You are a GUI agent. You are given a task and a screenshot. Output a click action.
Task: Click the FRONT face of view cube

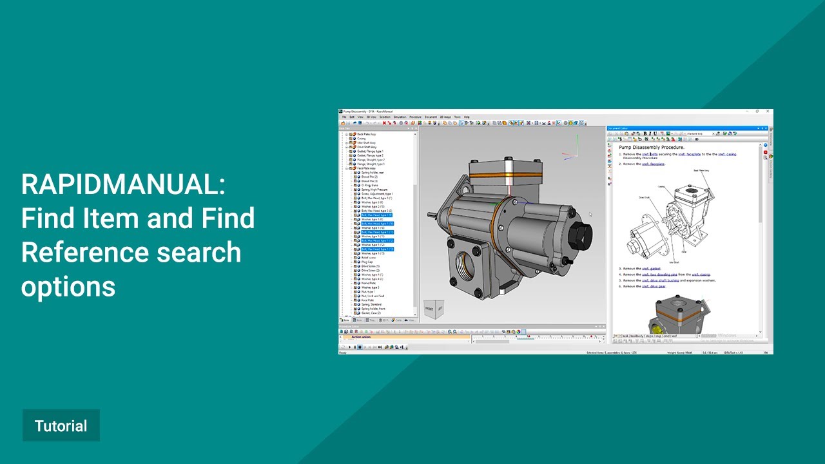(x=429, y=309)
